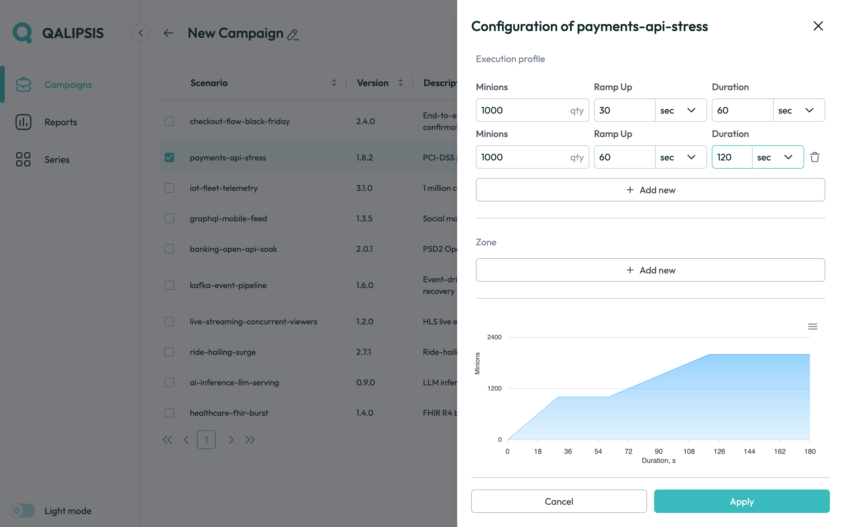Go to the next scenarios page
The width and height of the screenshot is (844, 527).
pos(231,440)
